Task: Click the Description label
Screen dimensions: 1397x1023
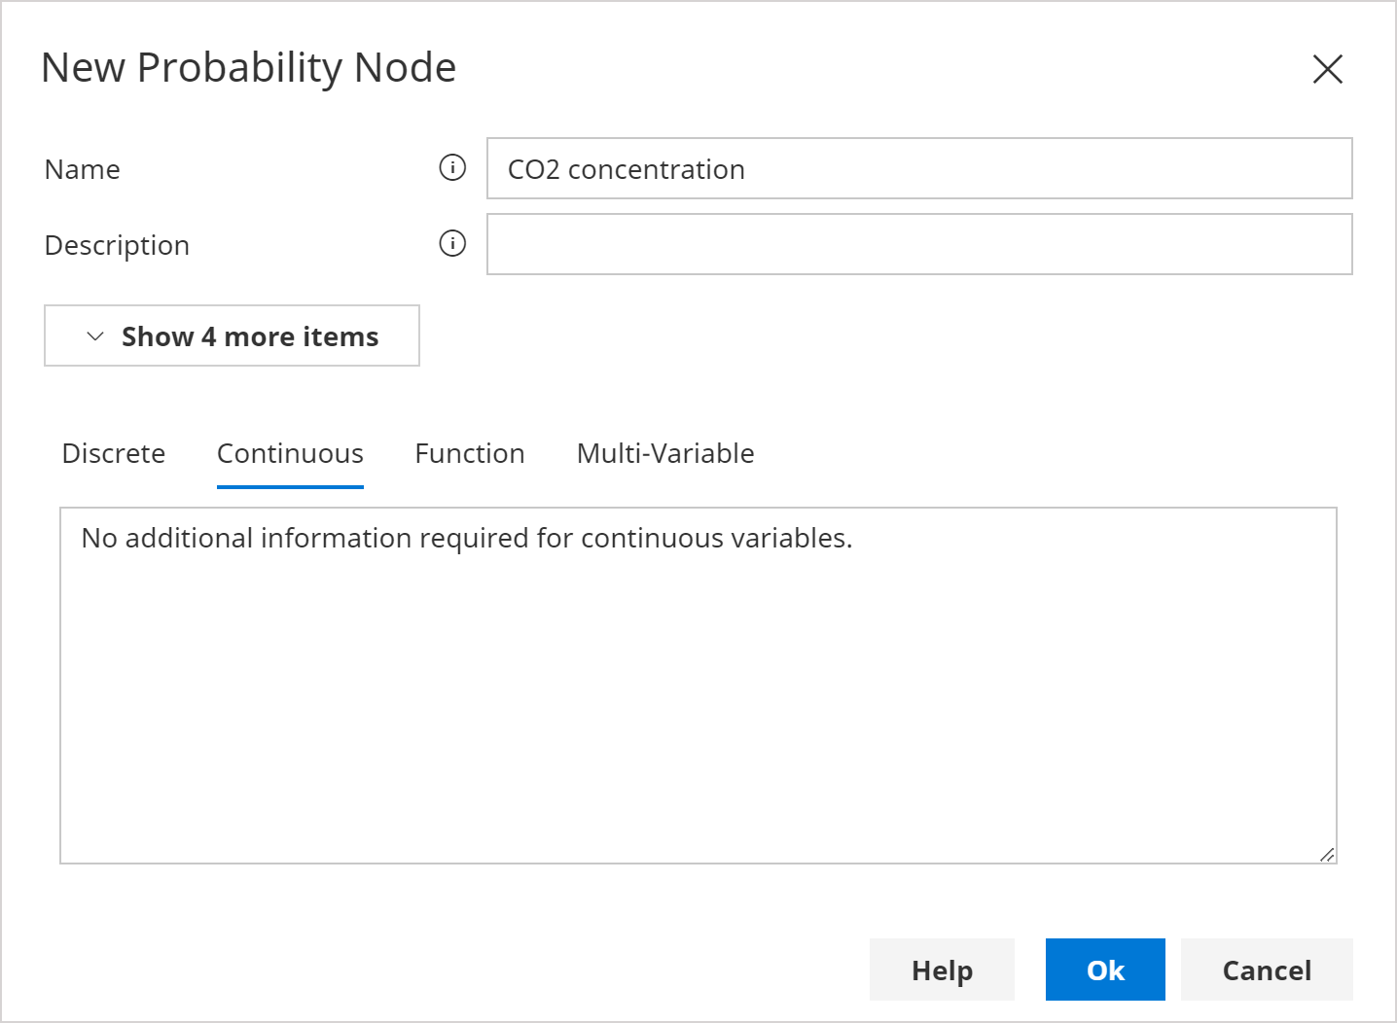Action: coord(116,244)
